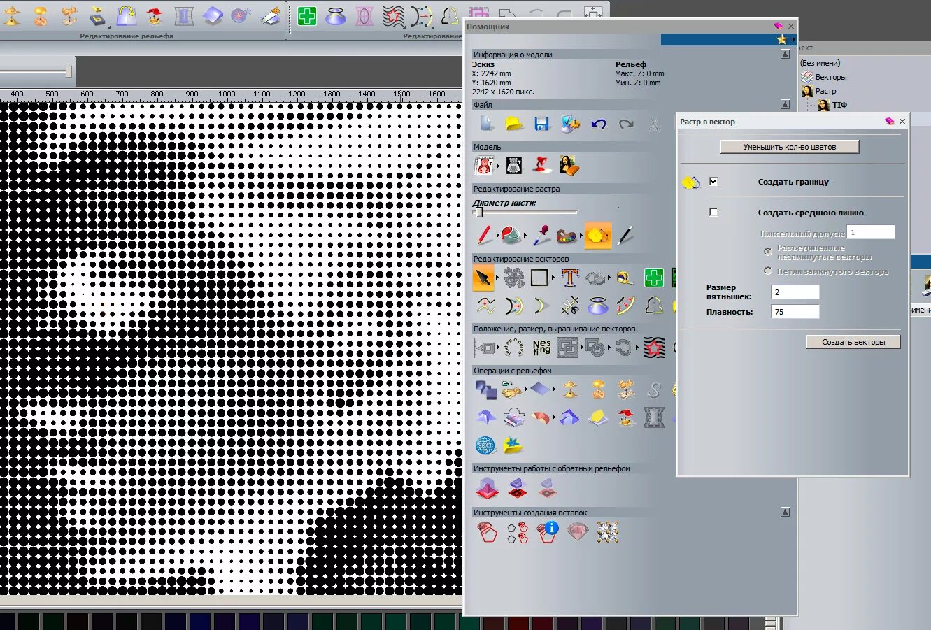Collapse Файл section with its arrow button
Screen dimensions: 931x630
point(785,104)
